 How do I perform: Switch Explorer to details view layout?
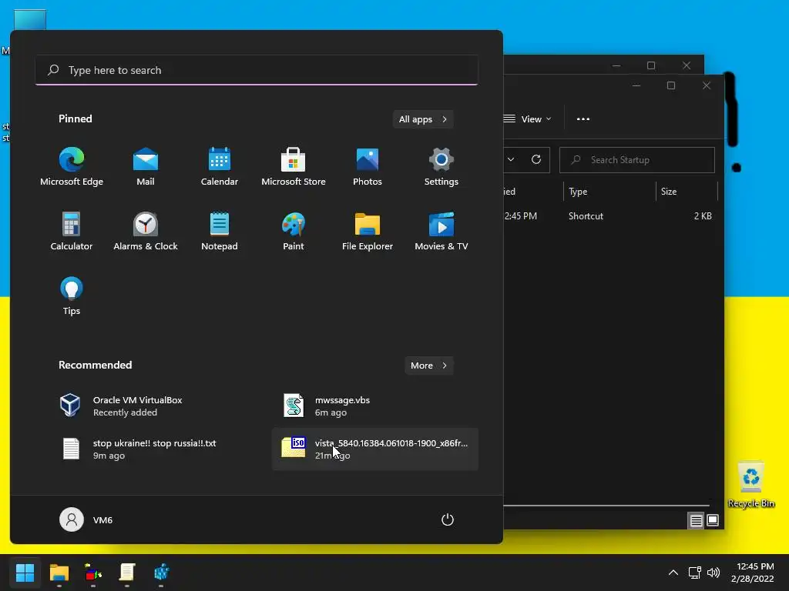(696, 521)
